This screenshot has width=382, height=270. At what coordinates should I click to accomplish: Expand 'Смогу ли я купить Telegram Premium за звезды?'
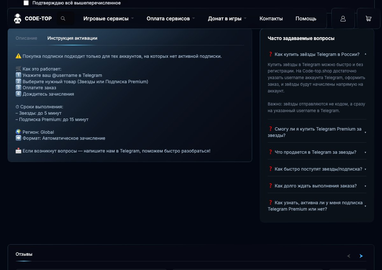(317, 132)
